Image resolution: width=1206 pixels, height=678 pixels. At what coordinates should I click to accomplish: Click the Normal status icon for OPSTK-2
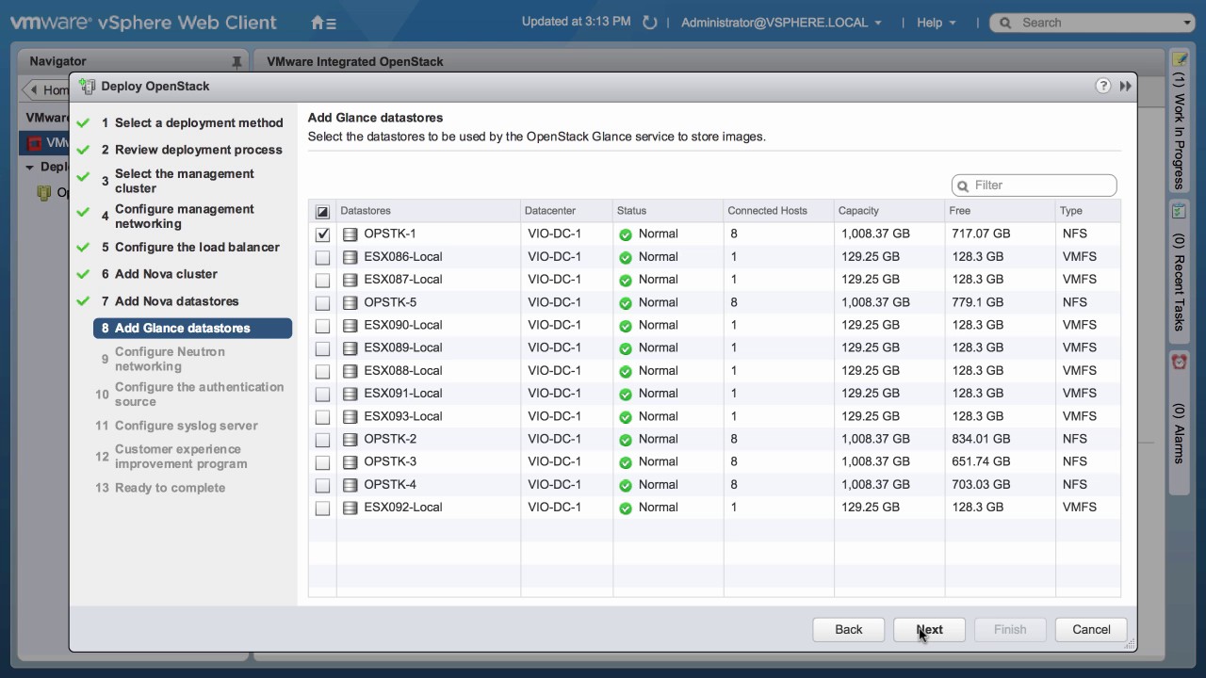point(626,440)
